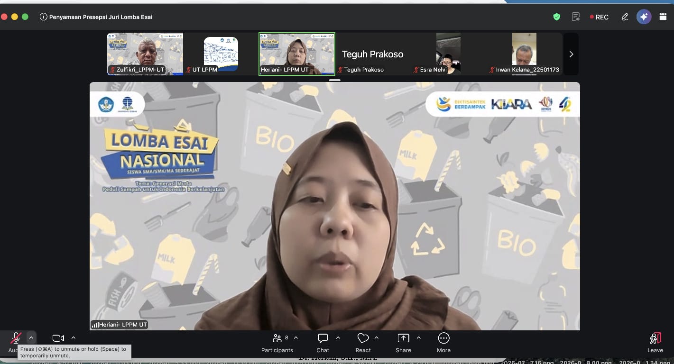Expand the video options chevron

73,338
